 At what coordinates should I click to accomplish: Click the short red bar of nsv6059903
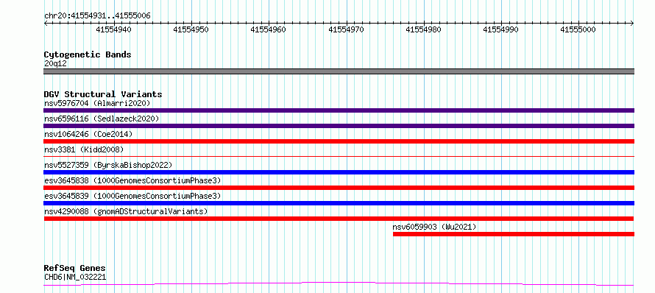[514, 234]
